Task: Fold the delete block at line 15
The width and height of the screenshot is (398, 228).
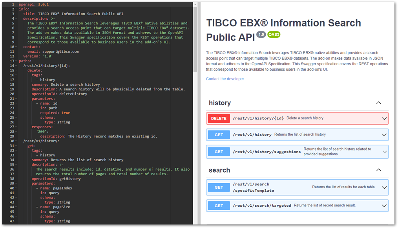Action: coord(16,70)
